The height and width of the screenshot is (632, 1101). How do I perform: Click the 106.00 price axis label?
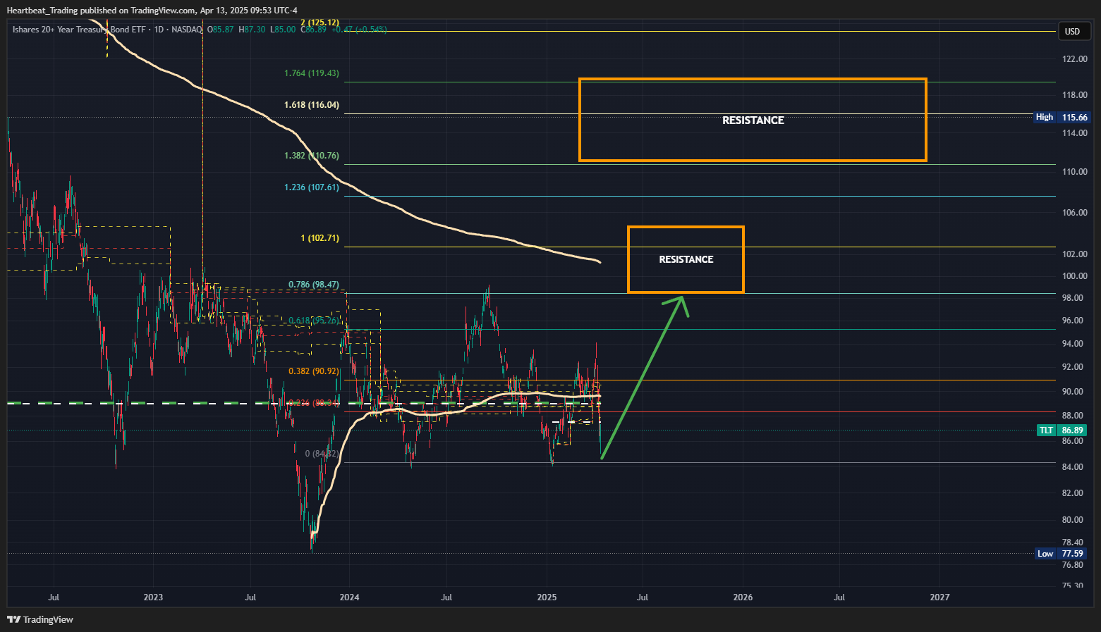tap(1075, 213)
